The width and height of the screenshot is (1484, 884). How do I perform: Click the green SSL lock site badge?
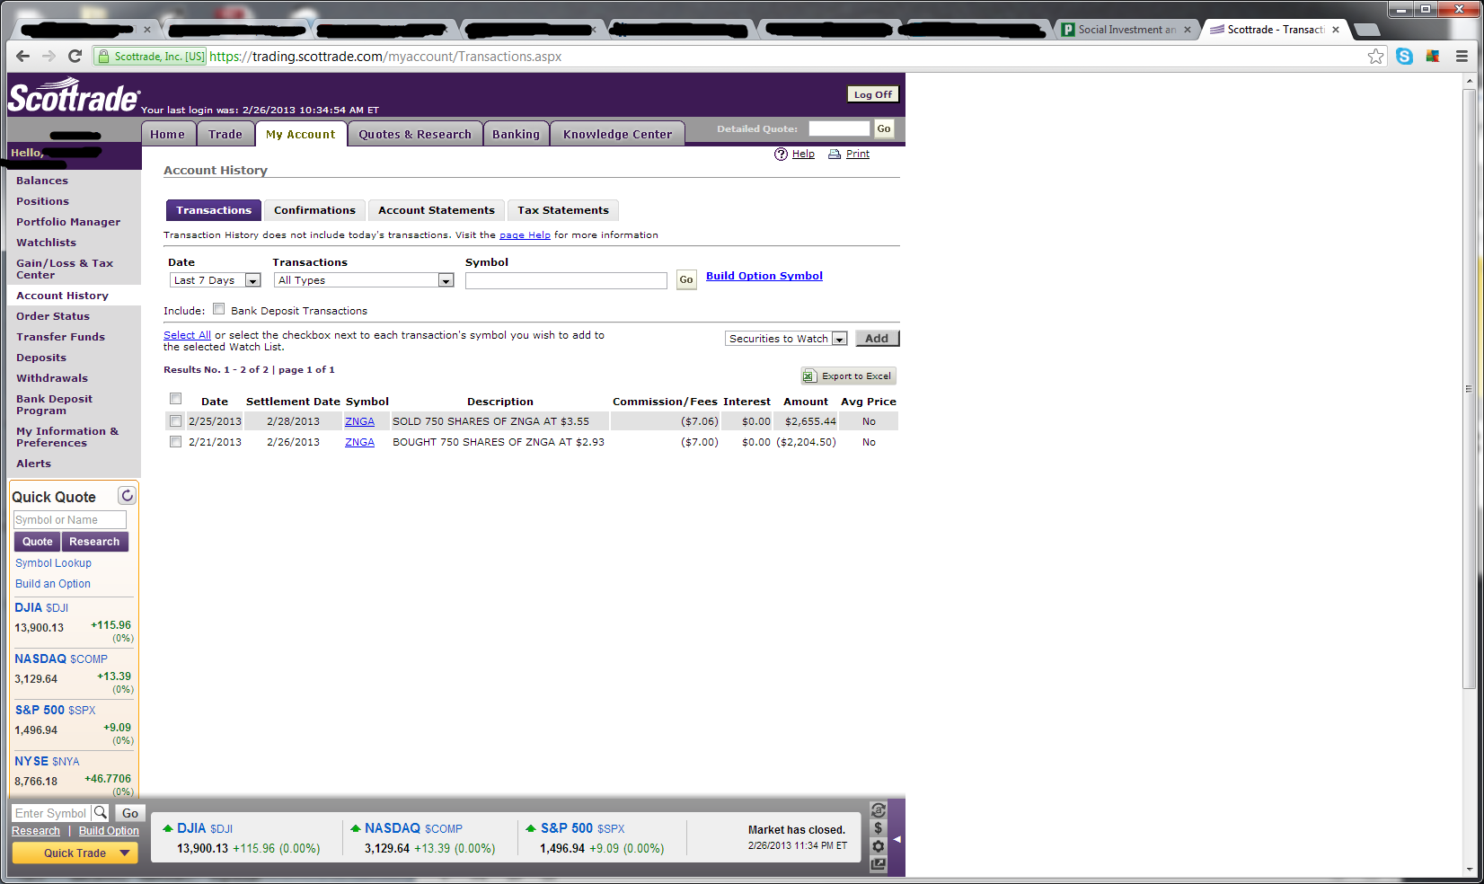(x=151, y=57)
